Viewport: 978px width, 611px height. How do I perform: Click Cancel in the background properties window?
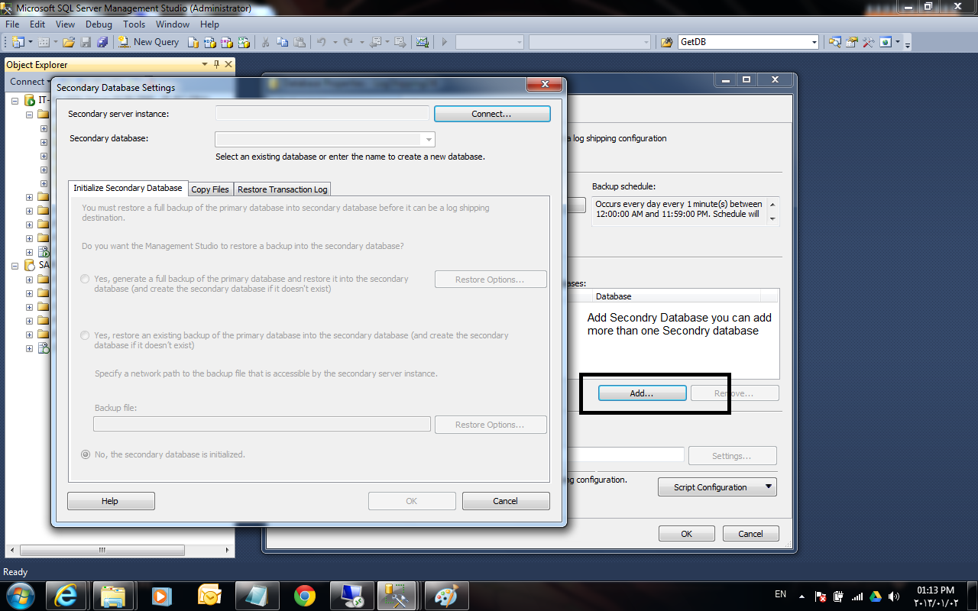(751, 534)
